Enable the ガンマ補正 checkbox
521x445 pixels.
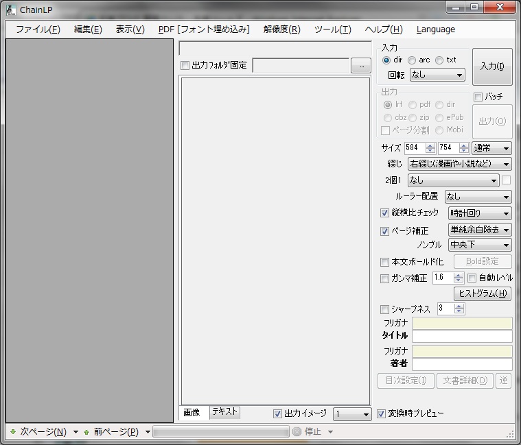(384, 278)
